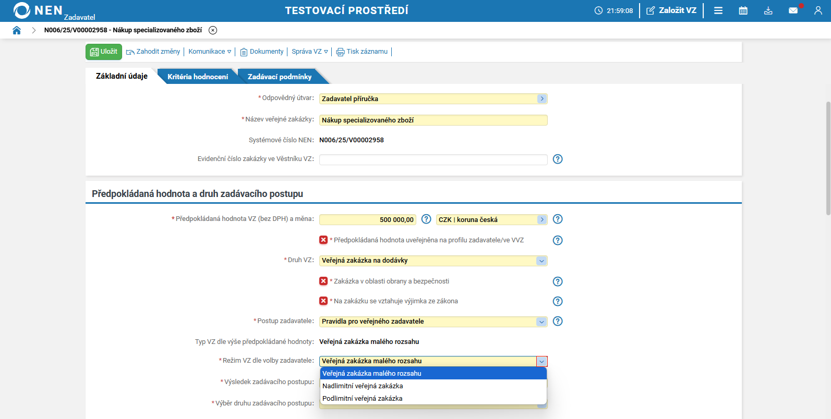Screen dimensions: 831x419
Task: Open the user profile icon
Action: click(x=818, y=10)
